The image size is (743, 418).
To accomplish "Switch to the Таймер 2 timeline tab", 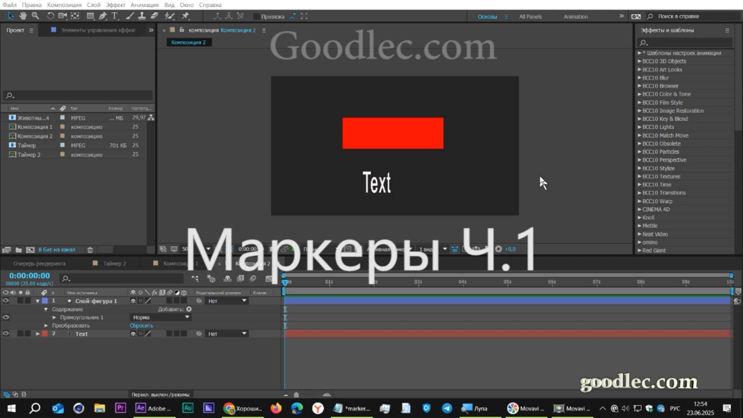I will 114,263.
